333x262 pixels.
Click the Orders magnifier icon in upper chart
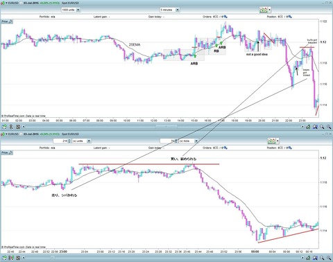pos(225,17)
